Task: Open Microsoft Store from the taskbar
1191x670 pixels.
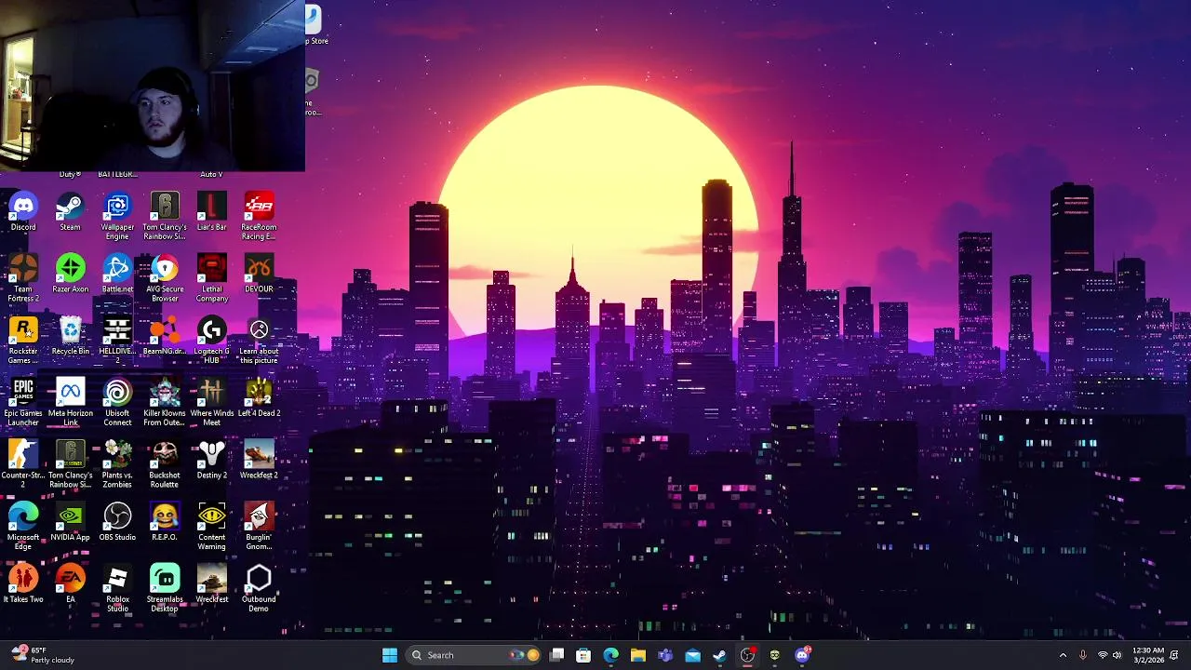Action: pos(583,655)
